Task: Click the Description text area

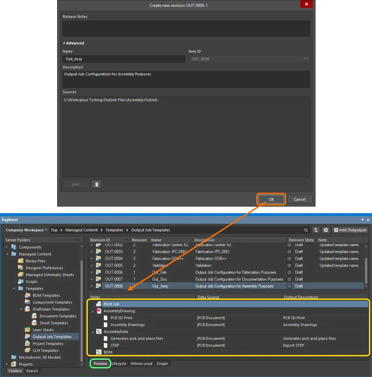Action: [x=186, y=79]
